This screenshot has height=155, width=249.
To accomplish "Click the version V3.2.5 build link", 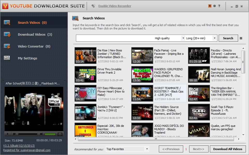I will click(19, 145).
